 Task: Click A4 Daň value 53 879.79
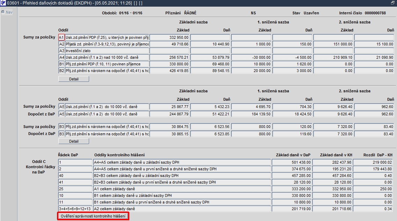(210, 57)
